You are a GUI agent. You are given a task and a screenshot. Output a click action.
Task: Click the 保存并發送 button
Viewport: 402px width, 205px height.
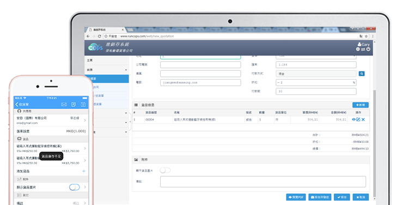point(320,197)
